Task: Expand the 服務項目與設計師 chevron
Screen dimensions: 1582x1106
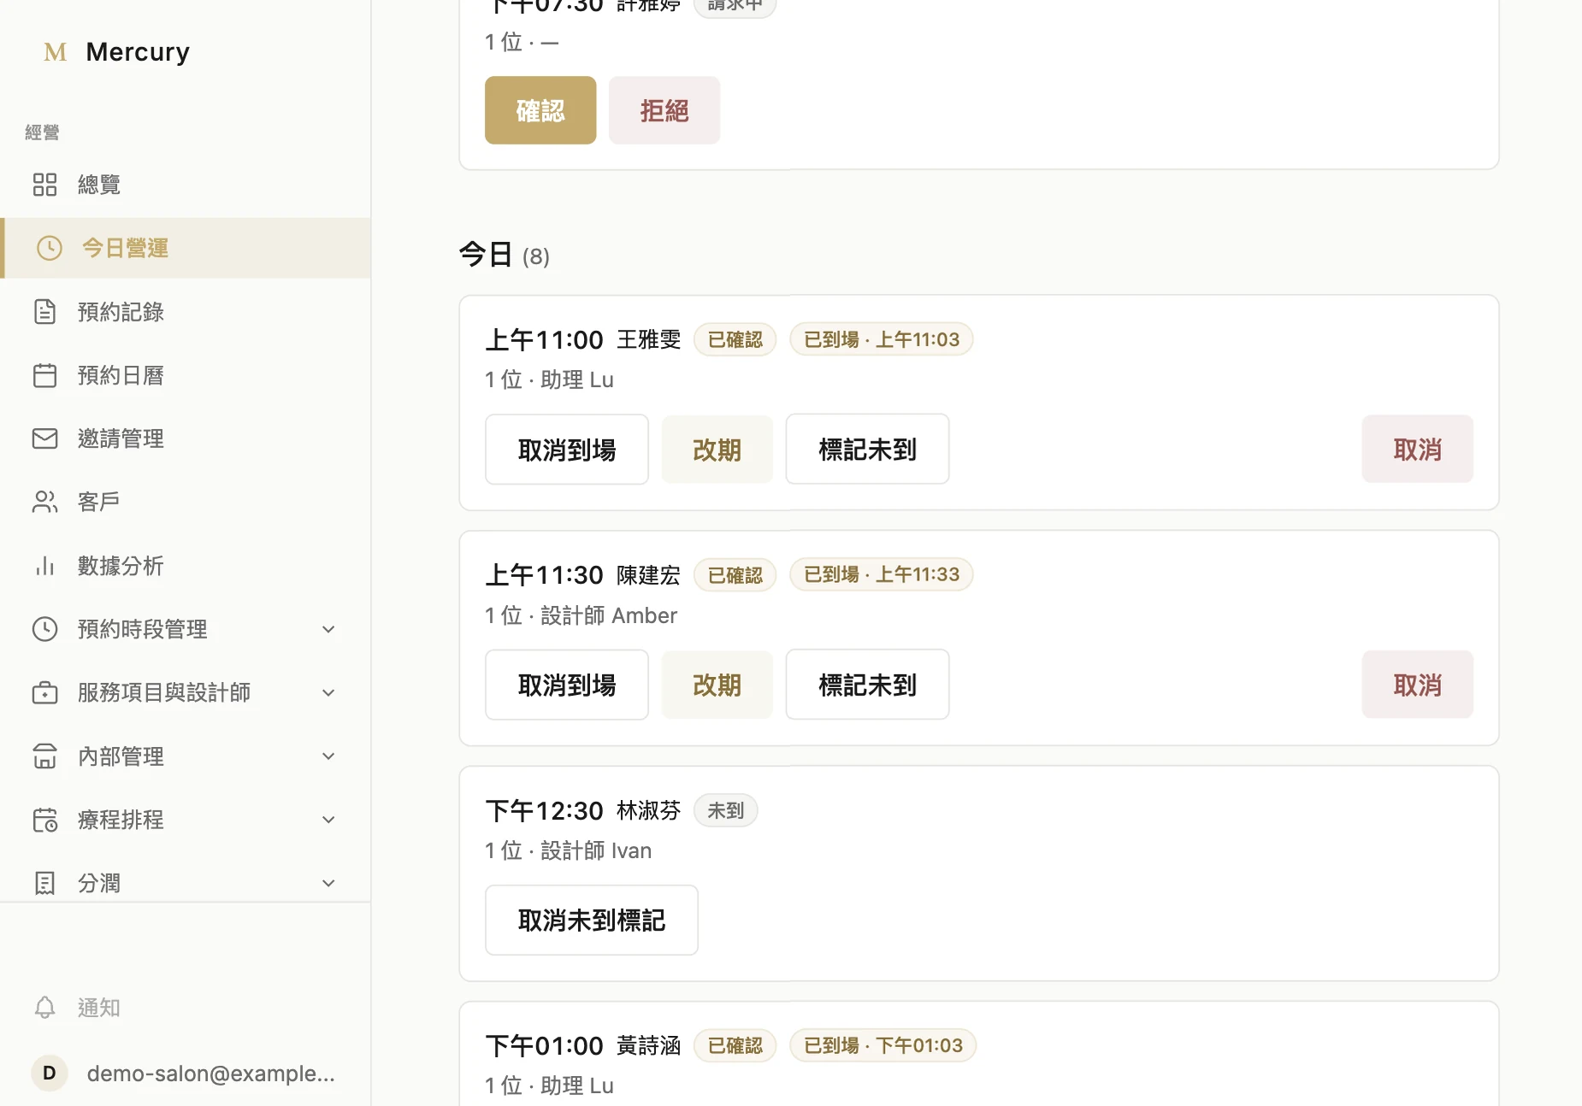Action: click(328, 693)
